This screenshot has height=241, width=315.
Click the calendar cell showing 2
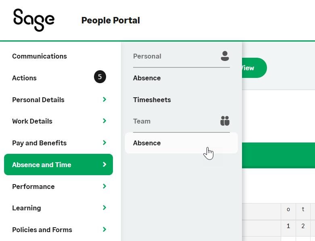pos(303,226)
